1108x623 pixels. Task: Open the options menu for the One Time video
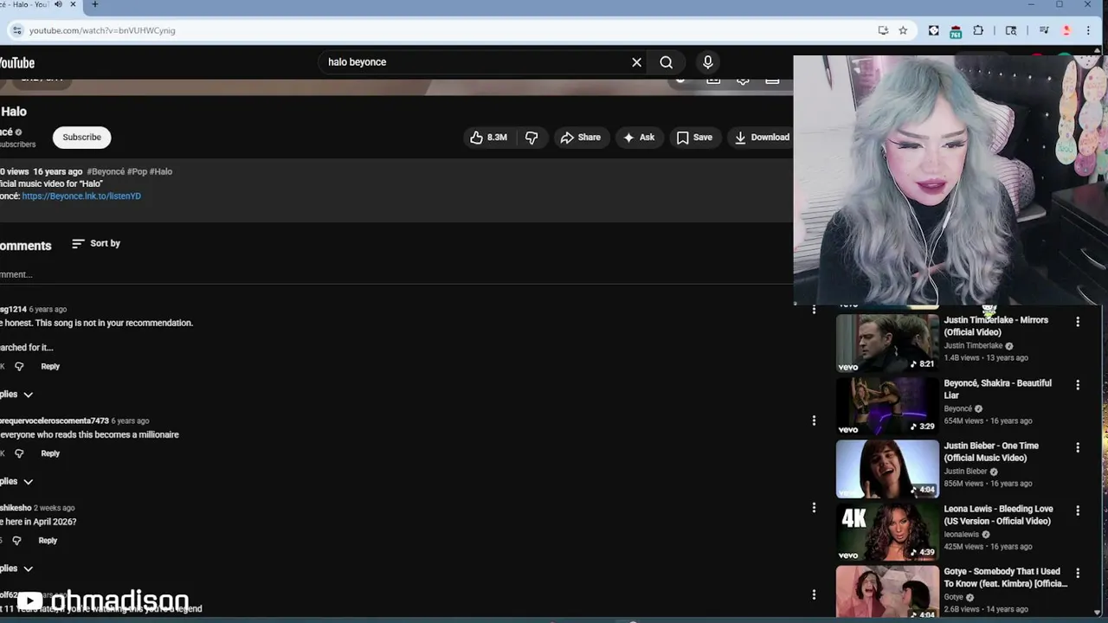point(1078,448)
